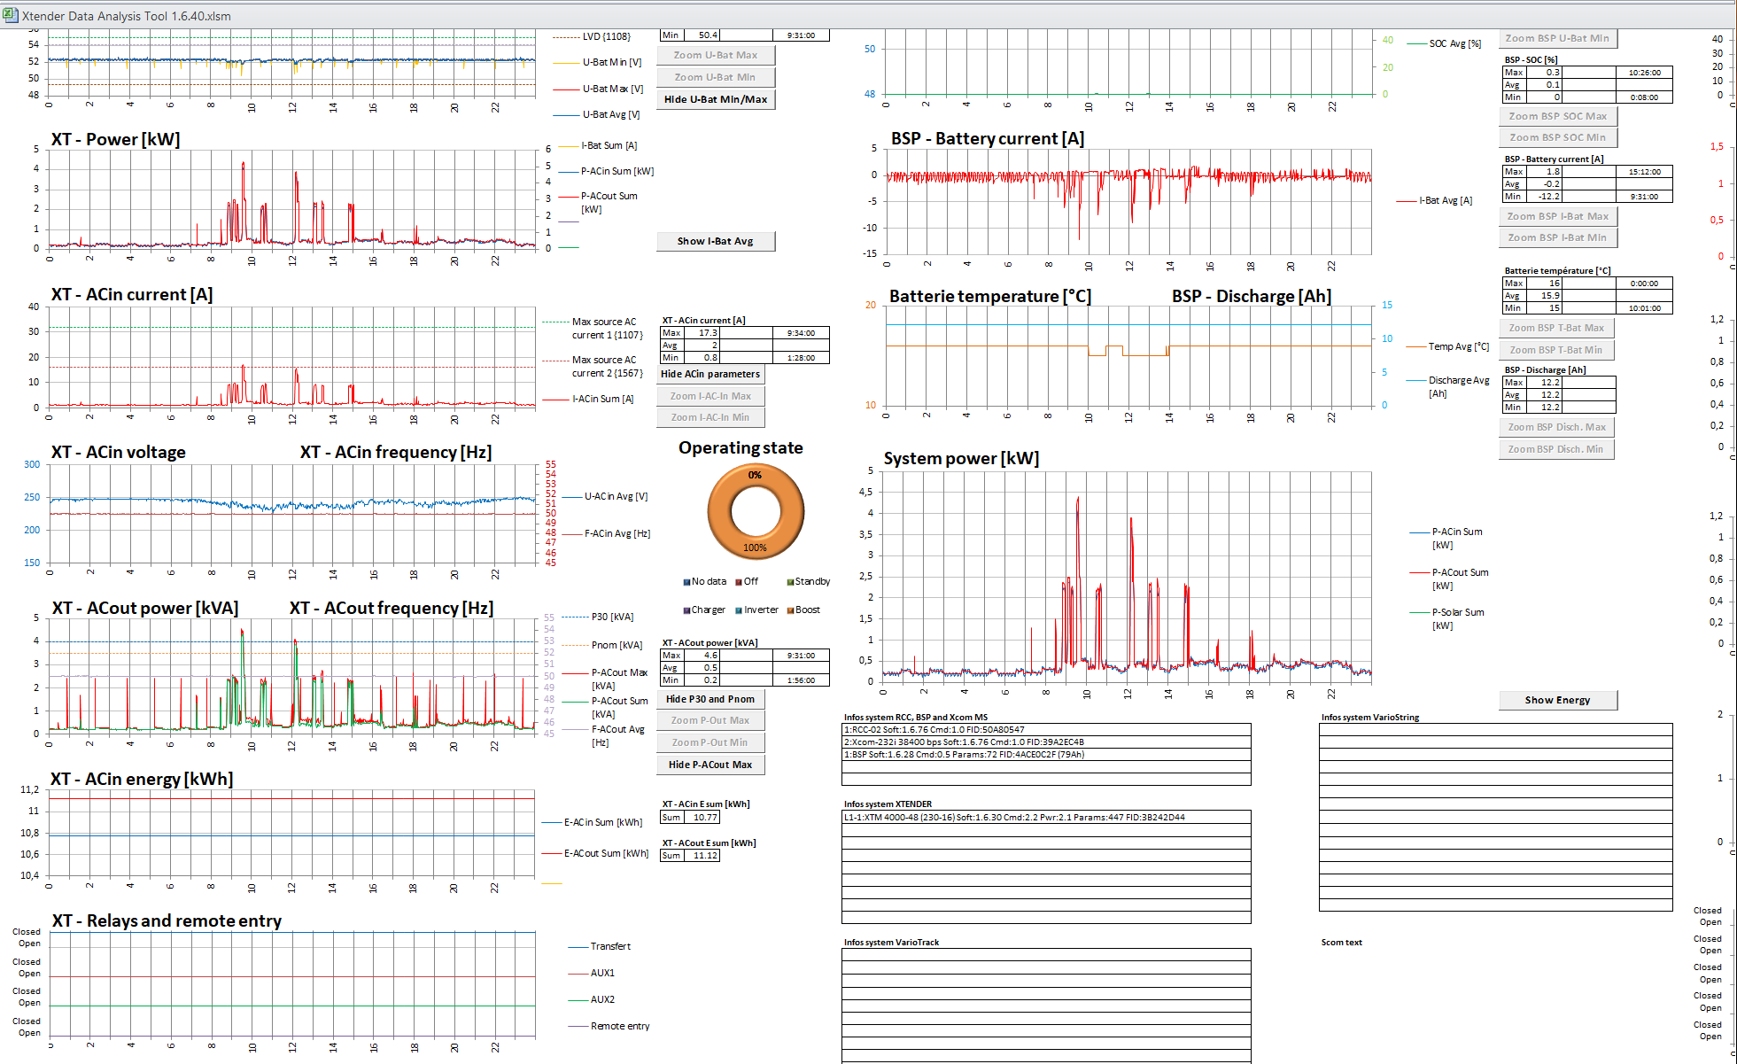Toggle Hide P30 and Pnom button
This screenshot has height=1064, width=1737.
[710, 699]
